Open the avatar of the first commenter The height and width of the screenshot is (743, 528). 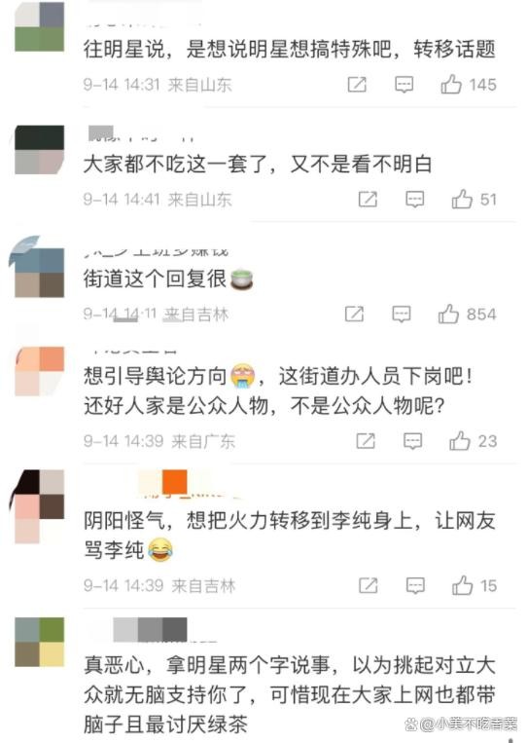pos(39,26)
